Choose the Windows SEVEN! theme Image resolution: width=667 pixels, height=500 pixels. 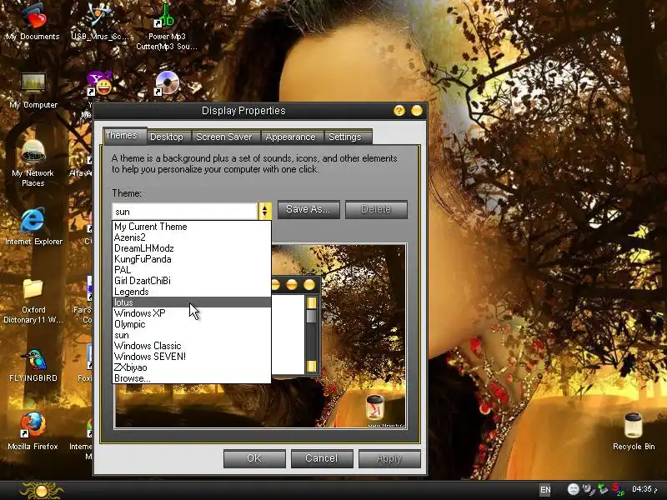192,357
